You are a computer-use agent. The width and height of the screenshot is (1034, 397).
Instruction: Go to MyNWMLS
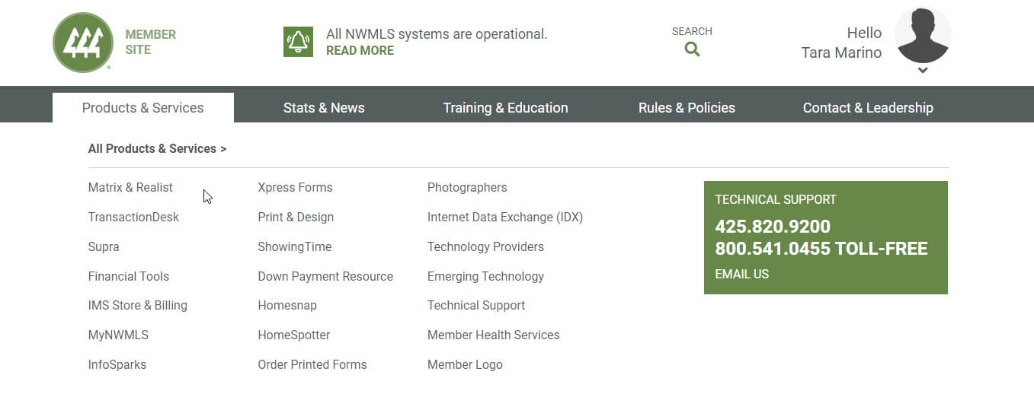click(x=118, y=335)
